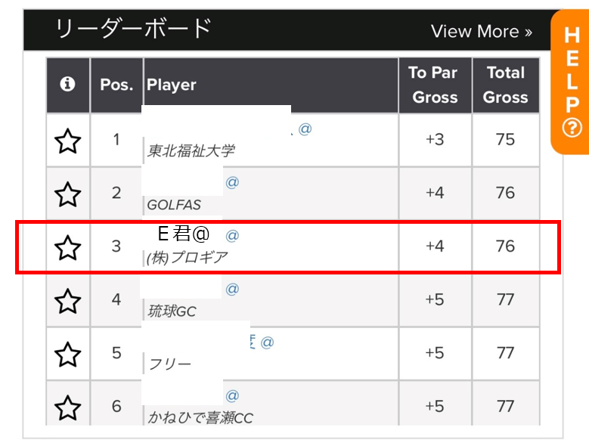Star the player in position 1
Viewport: 589px width, 440px height.
[67, 141]
